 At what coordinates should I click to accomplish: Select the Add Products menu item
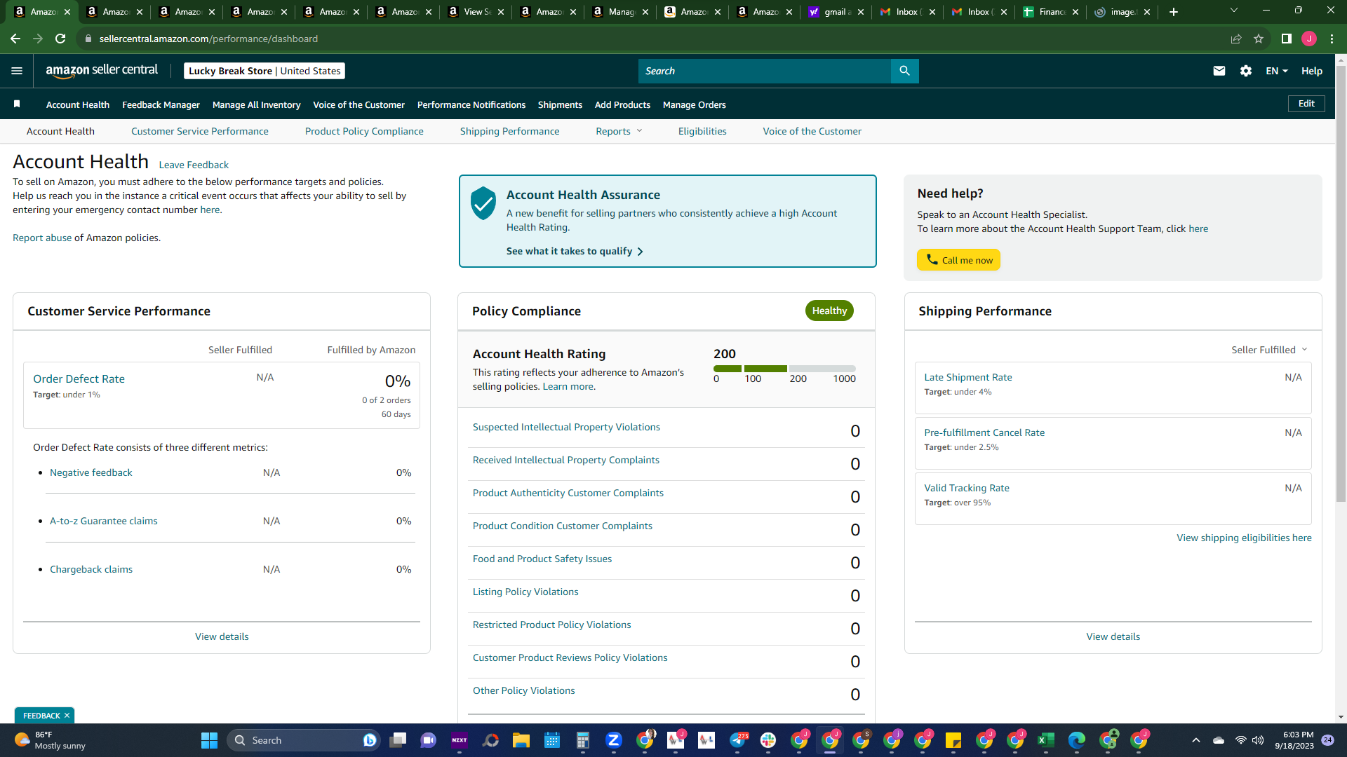click(622, 104)
